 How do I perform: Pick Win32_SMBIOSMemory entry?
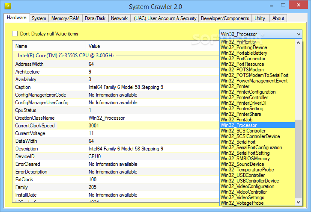tap(257, 158)
